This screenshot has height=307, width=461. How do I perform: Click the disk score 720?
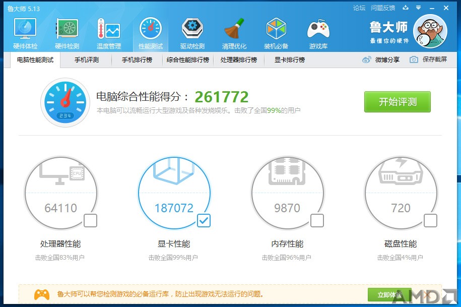401,208
